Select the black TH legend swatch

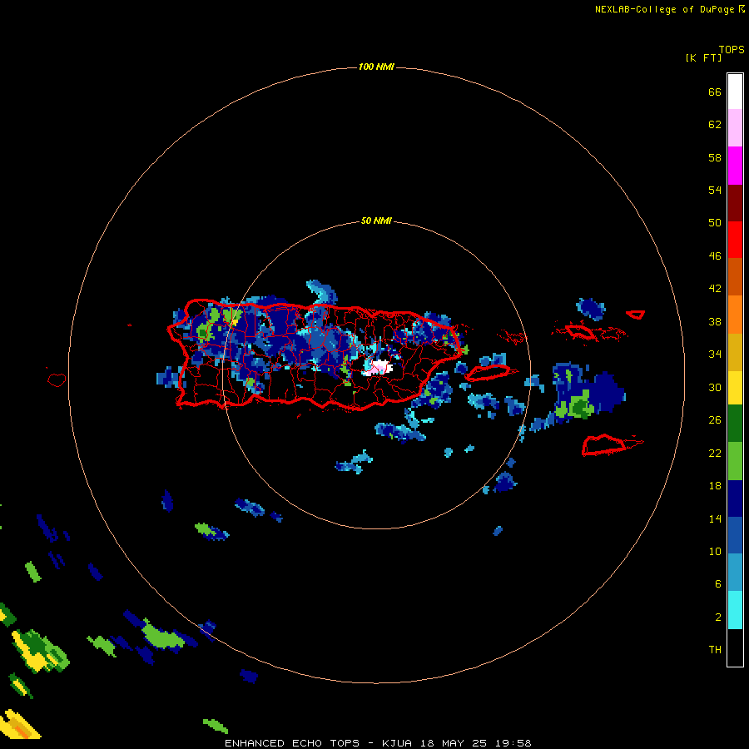[735, 647]
